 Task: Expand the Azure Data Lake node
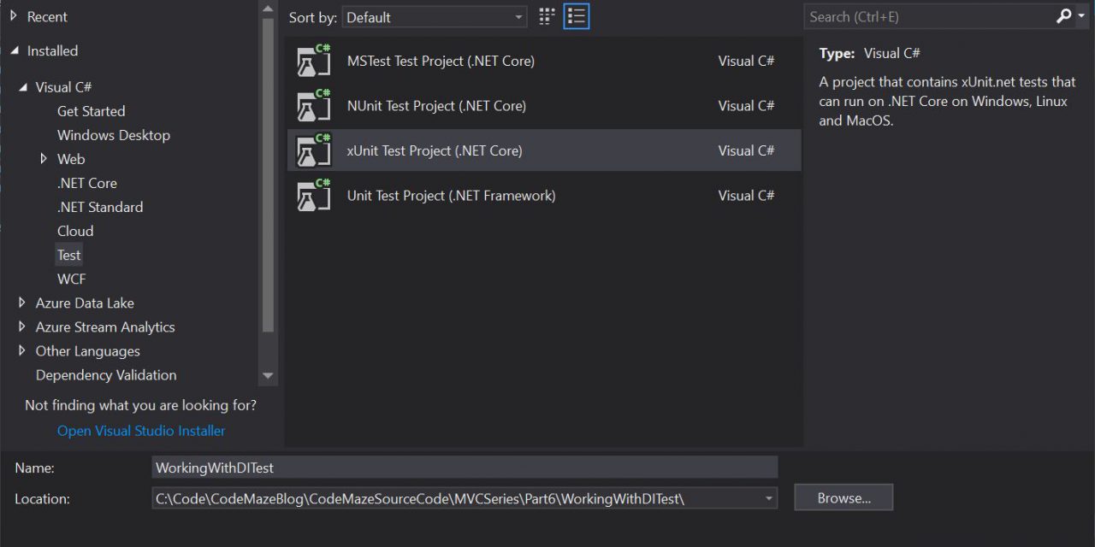[22, 303]
